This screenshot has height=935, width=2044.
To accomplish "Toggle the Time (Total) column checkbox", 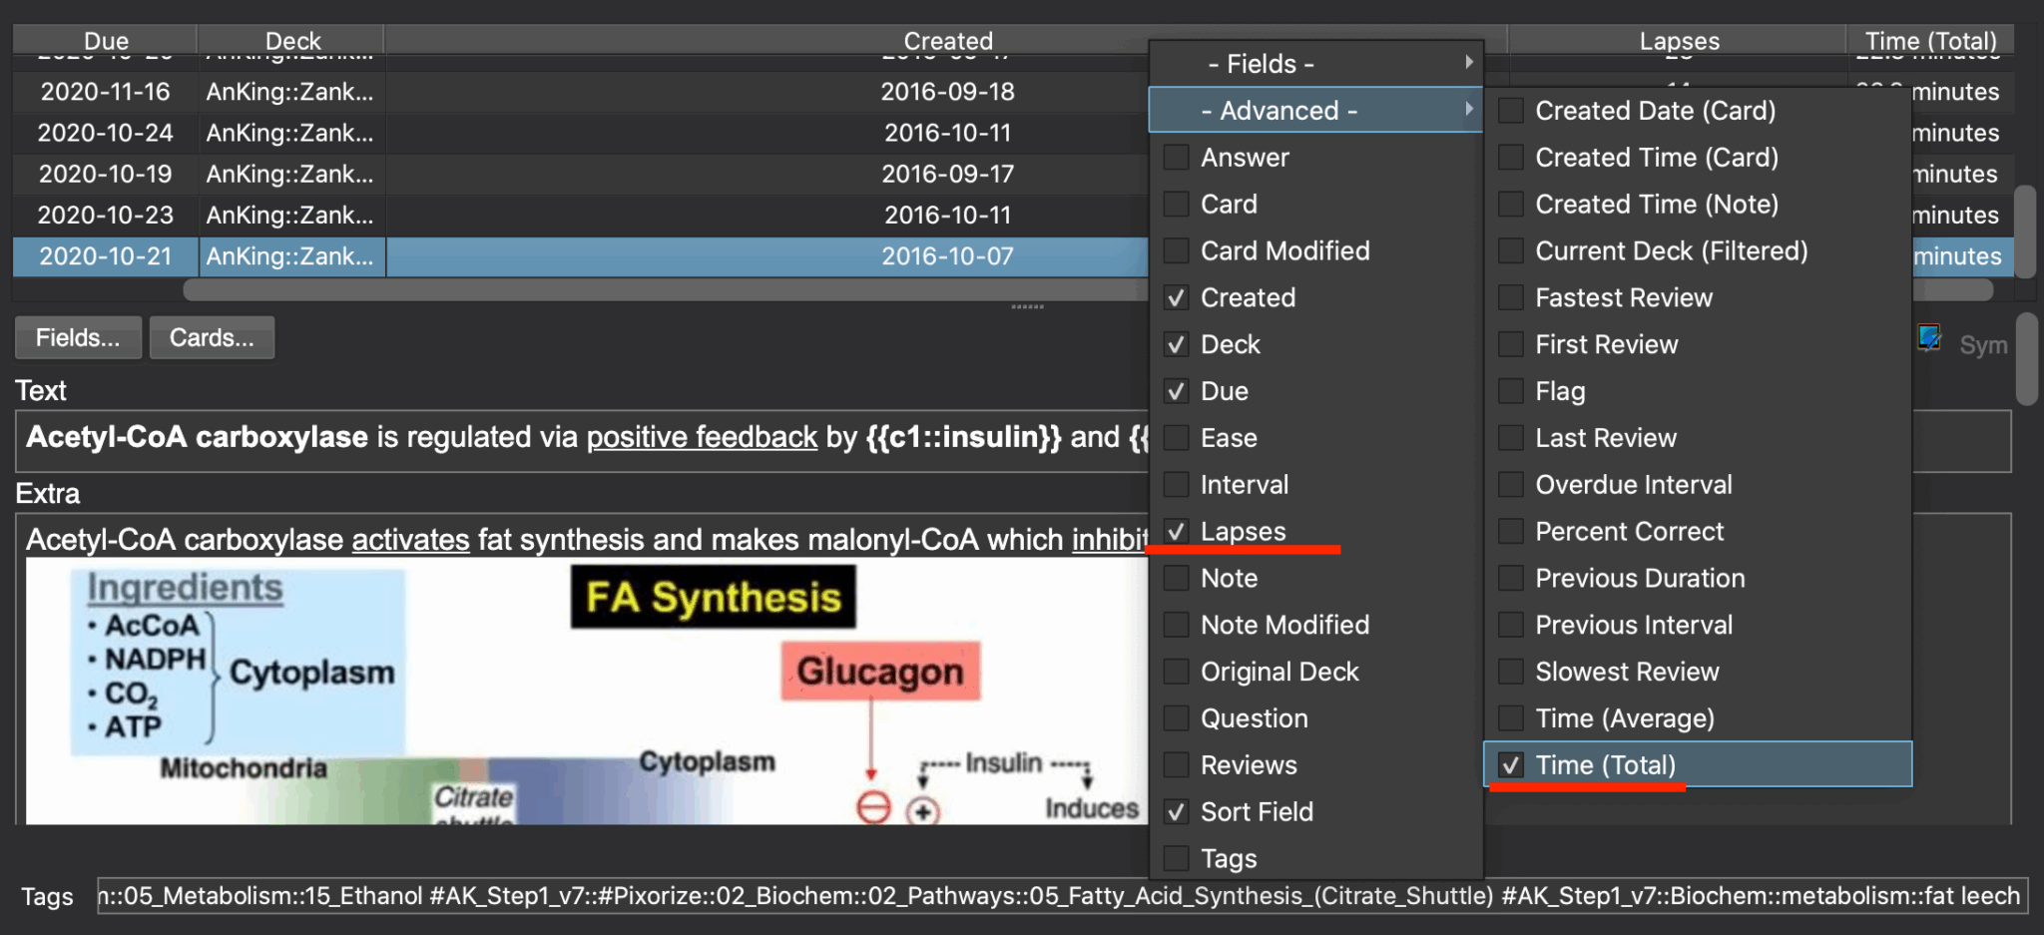I will click(1510, 765).
